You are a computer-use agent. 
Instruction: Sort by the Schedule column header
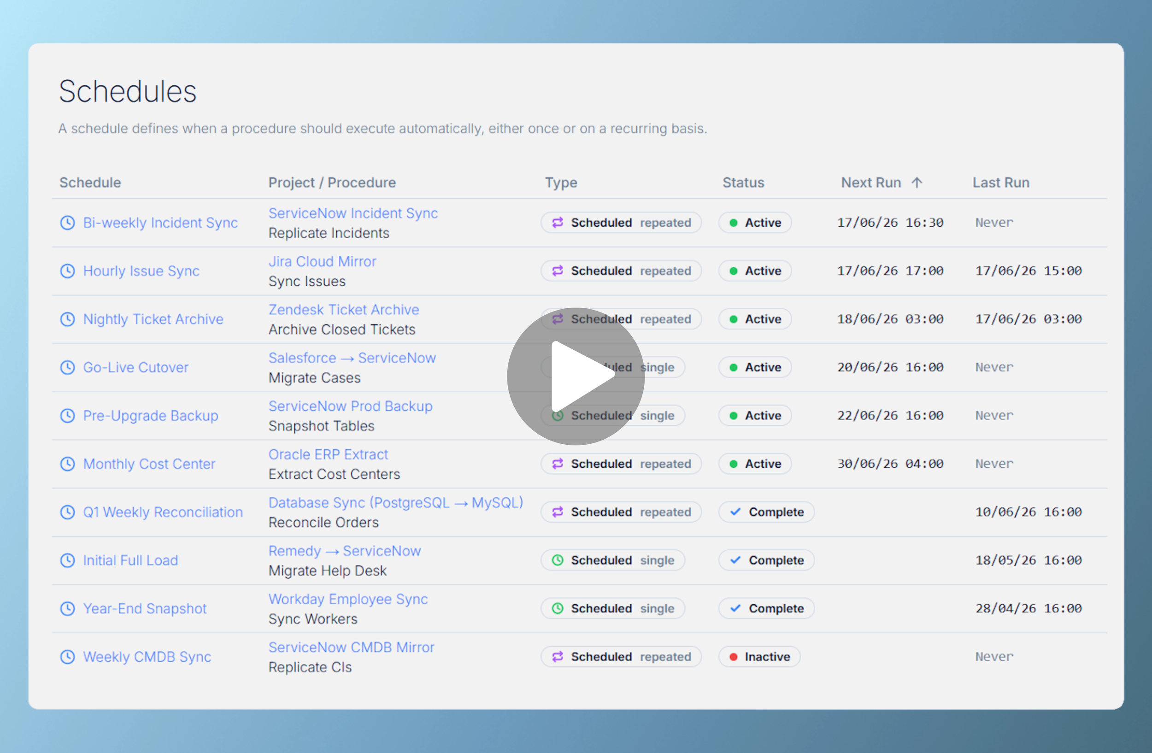click(x=90, y=182)
